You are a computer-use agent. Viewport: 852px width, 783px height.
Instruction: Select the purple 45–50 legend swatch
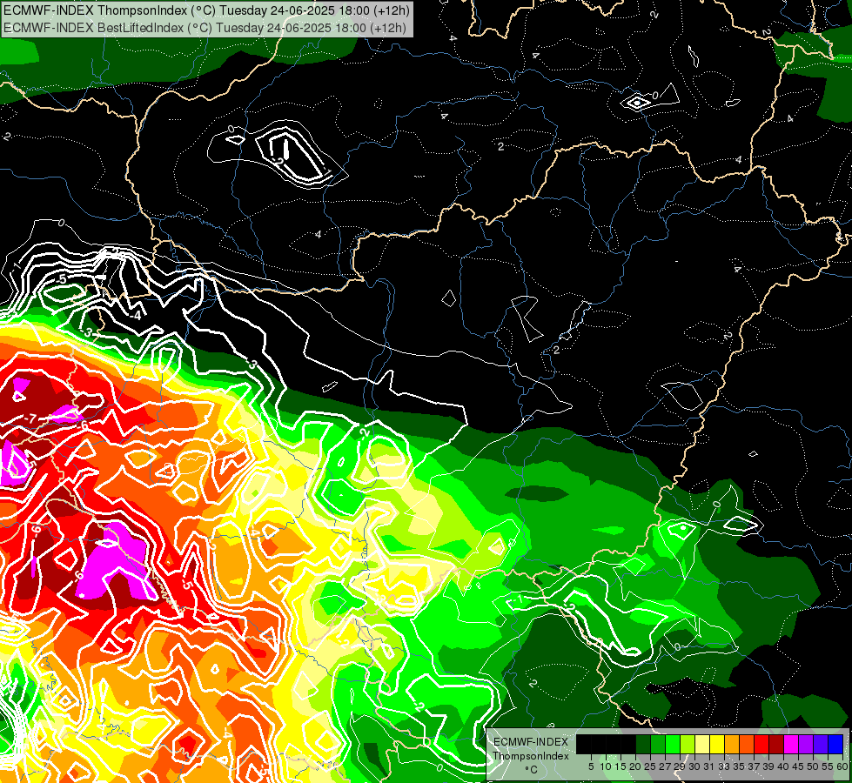(806, 745)
